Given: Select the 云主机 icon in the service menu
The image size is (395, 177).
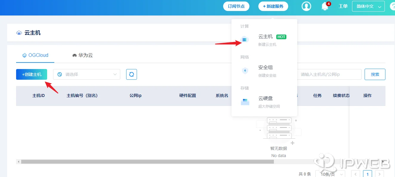Looking at the screenshot, I should click(245, 39).
